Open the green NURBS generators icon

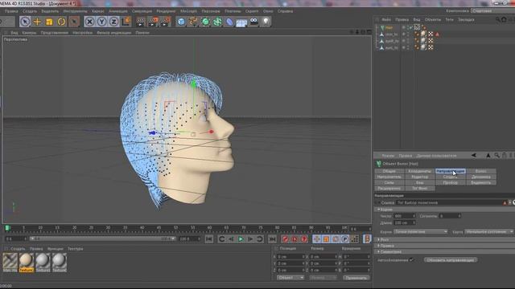point(205,22)
